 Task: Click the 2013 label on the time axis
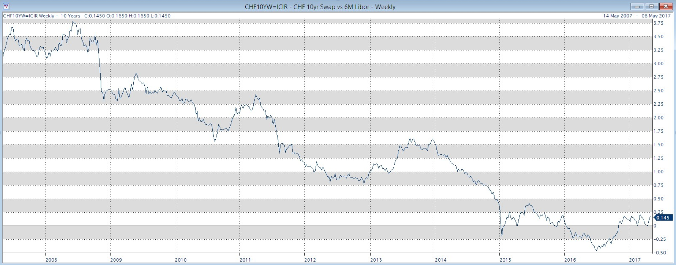pos(376,260)
